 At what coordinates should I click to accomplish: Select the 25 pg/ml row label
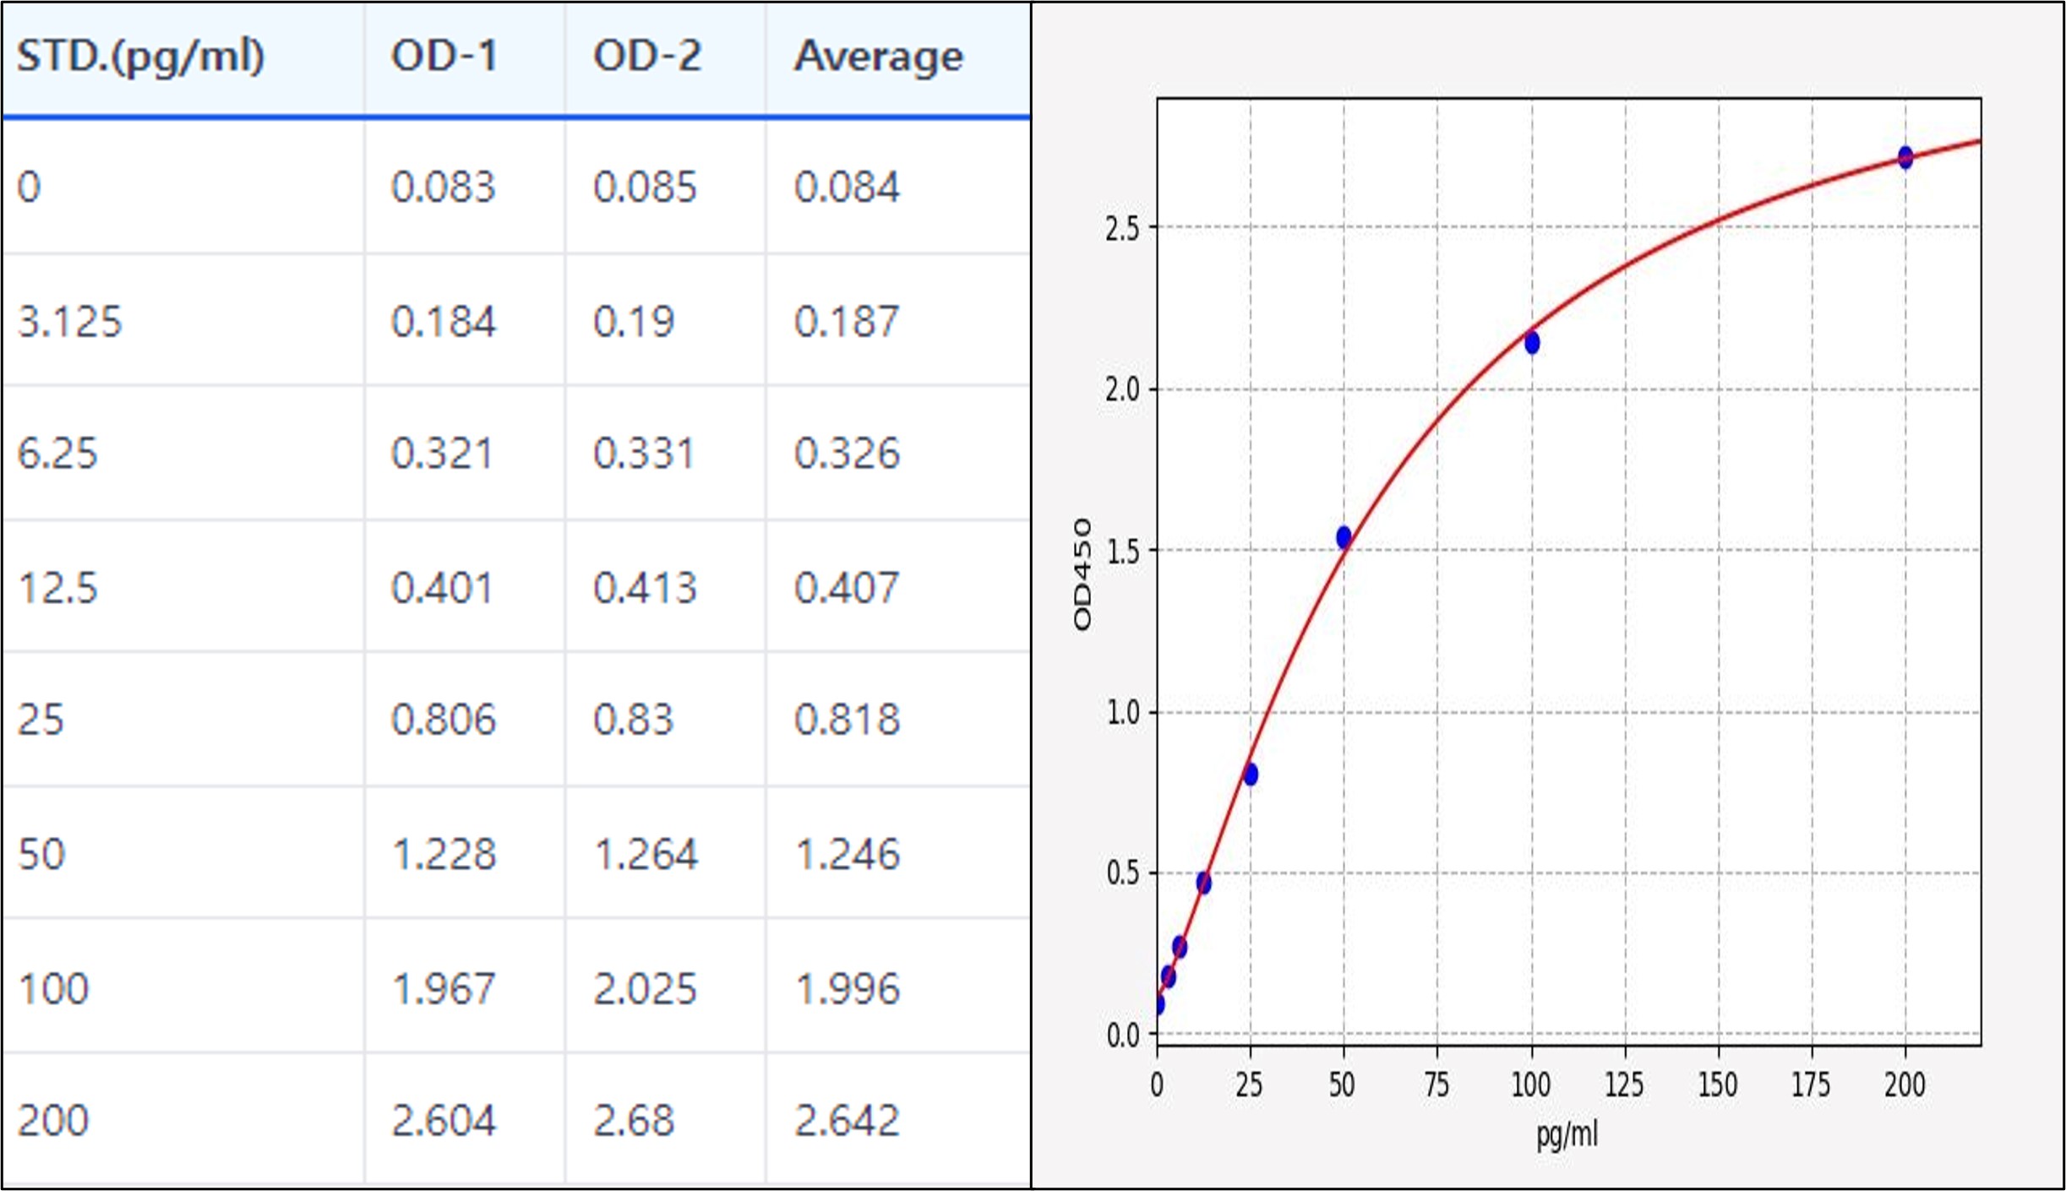41,720
